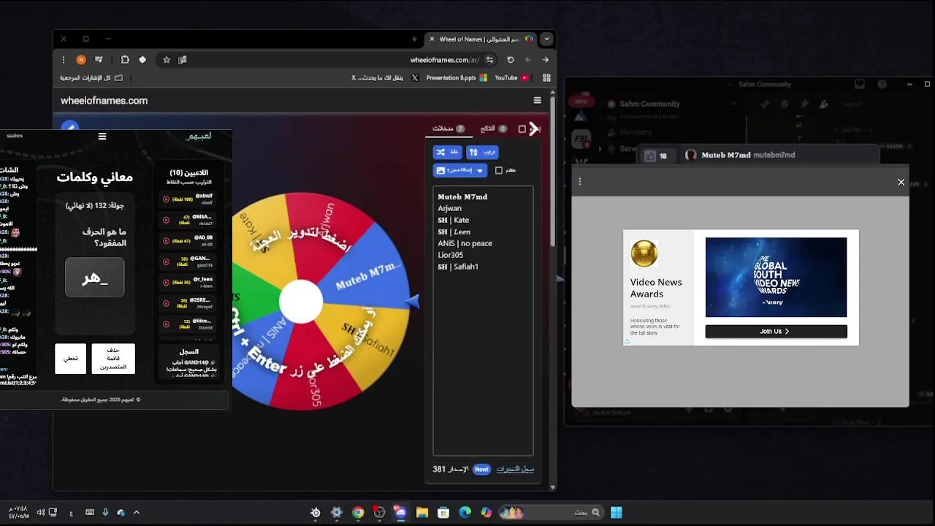The width and height of the screenshot is (935, 526).
Task: Open the ad overlay three-dot menu
Action: click(580, 182)
